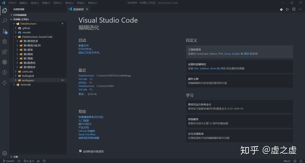
Task: Click the 交互式演练场 card
Action: (240, 136)
